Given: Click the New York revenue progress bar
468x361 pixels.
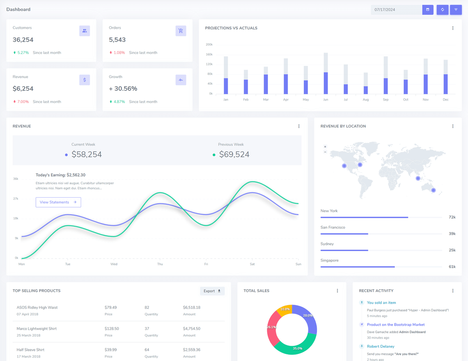Looking at the screenshot, I should 381,217.
